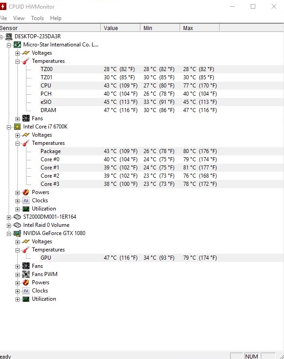Screen dimensions: 284x359
Task: Expand Clocks under Intel Core i7 6700K
Action: click(18, 200)
